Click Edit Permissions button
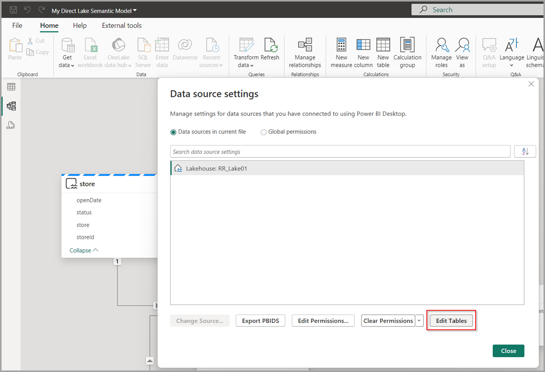545x372 pixels. click(x=323, y=321)
